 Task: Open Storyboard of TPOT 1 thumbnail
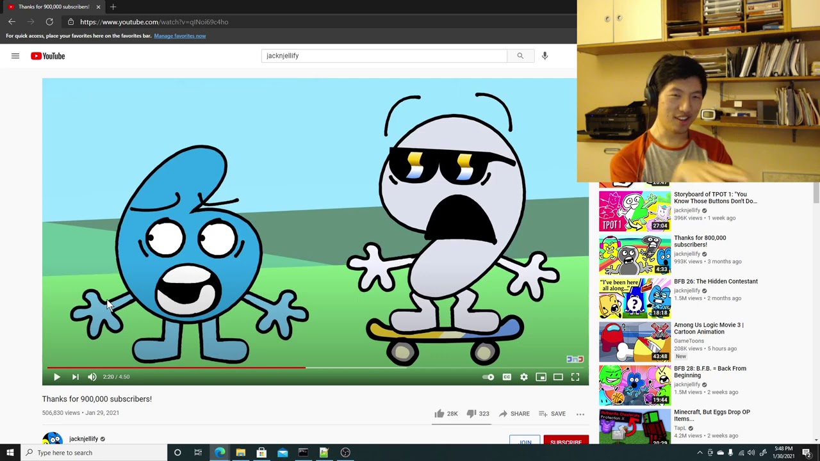click(635, 211)
